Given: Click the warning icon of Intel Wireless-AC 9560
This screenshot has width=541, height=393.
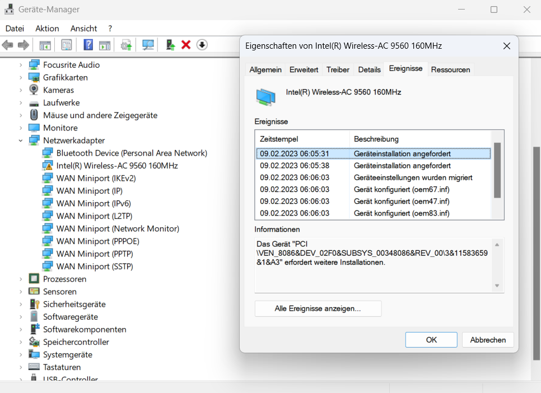Looking at the screenshot, I should [x=47, y=166].
